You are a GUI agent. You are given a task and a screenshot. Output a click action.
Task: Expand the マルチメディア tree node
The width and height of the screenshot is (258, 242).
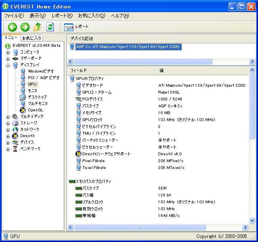click(8, 117)
